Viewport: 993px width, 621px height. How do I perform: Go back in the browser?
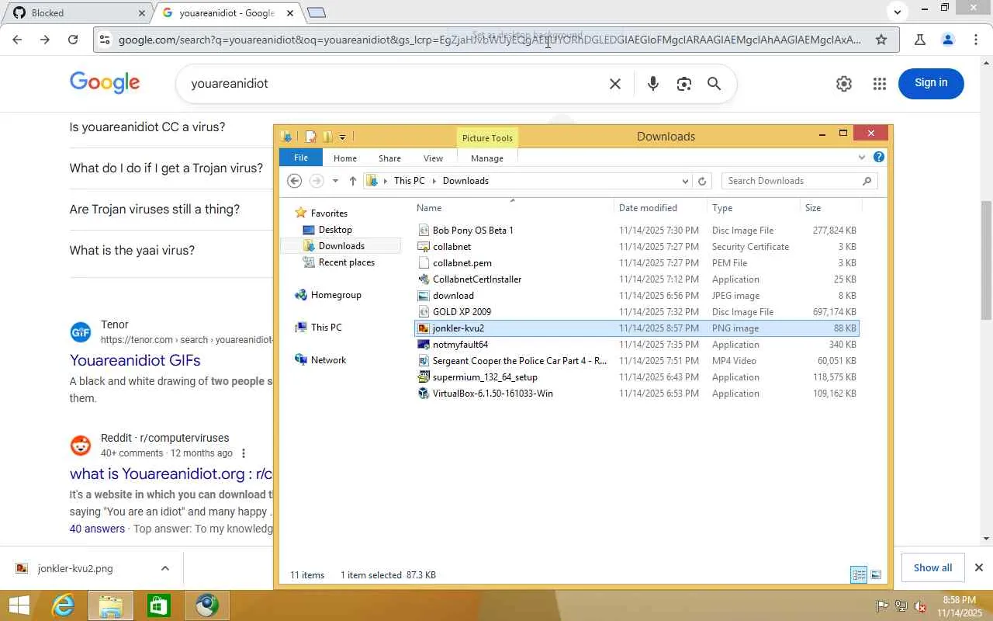[x=17, y=40]
